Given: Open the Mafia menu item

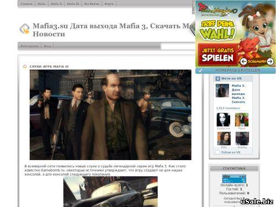Looking at the screenshot, I should pyautogui.click(x=41, y=4).
